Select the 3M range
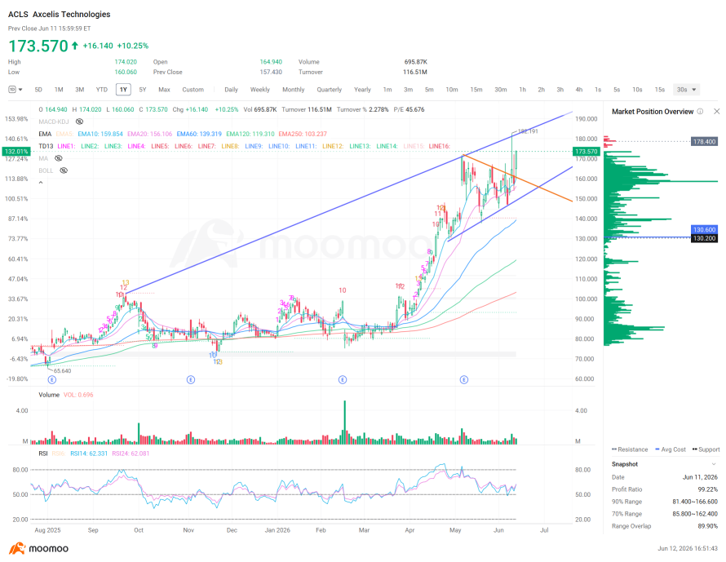Image resolution: width=726 pixels, height=562 pixels. click(80, 90)
